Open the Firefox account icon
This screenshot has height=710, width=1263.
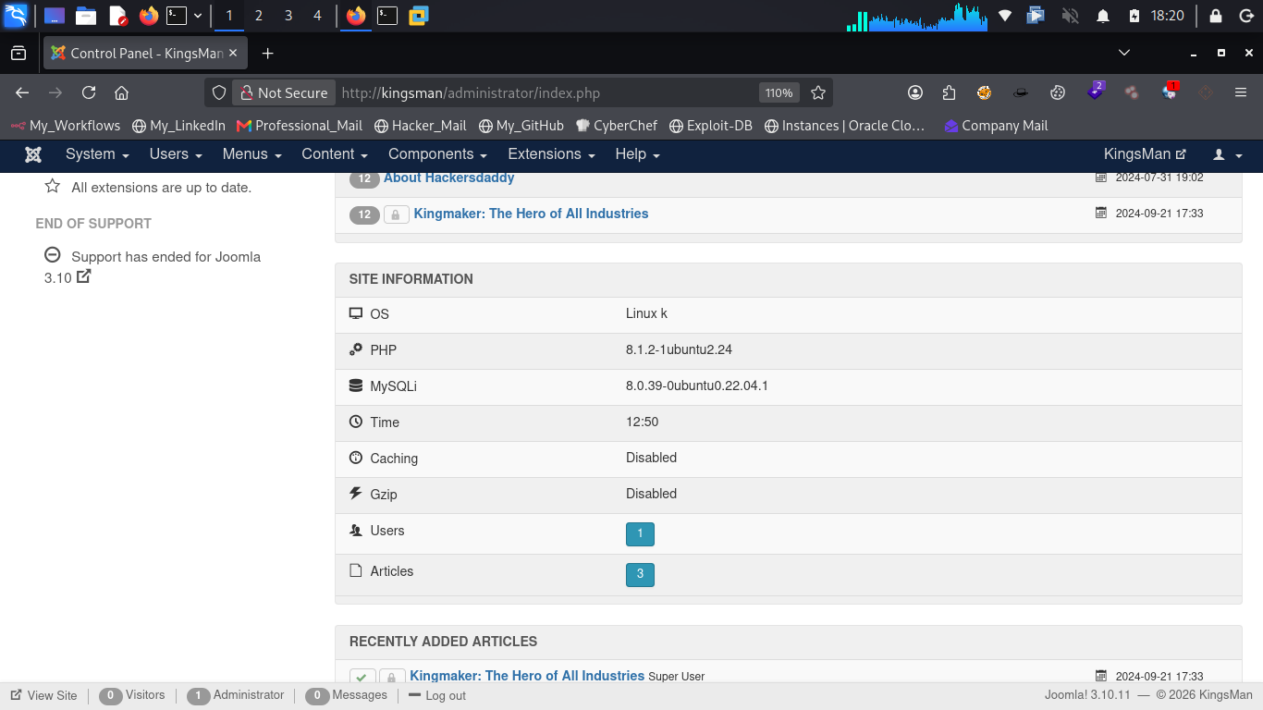(915, 92)
